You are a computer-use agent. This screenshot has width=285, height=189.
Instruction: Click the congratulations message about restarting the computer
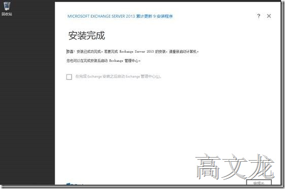(132, 52)
